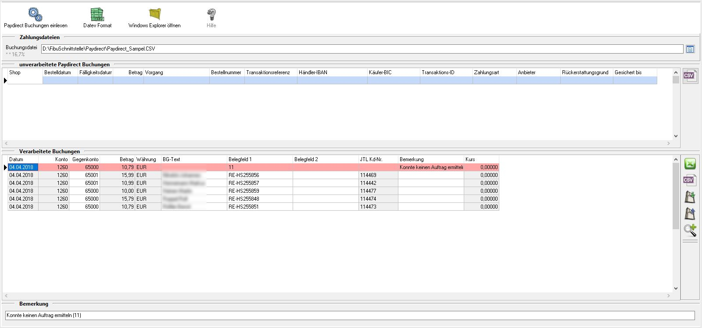Open the Hilfe question mark icon
Image resolution: width=702 pixels, height=328 pixels.
coord(211,14)
